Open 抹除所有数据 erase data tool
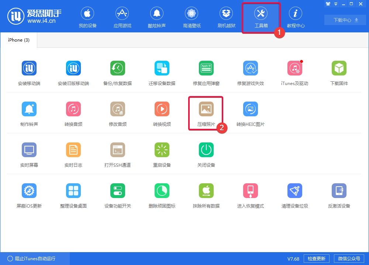 (206, 195)
